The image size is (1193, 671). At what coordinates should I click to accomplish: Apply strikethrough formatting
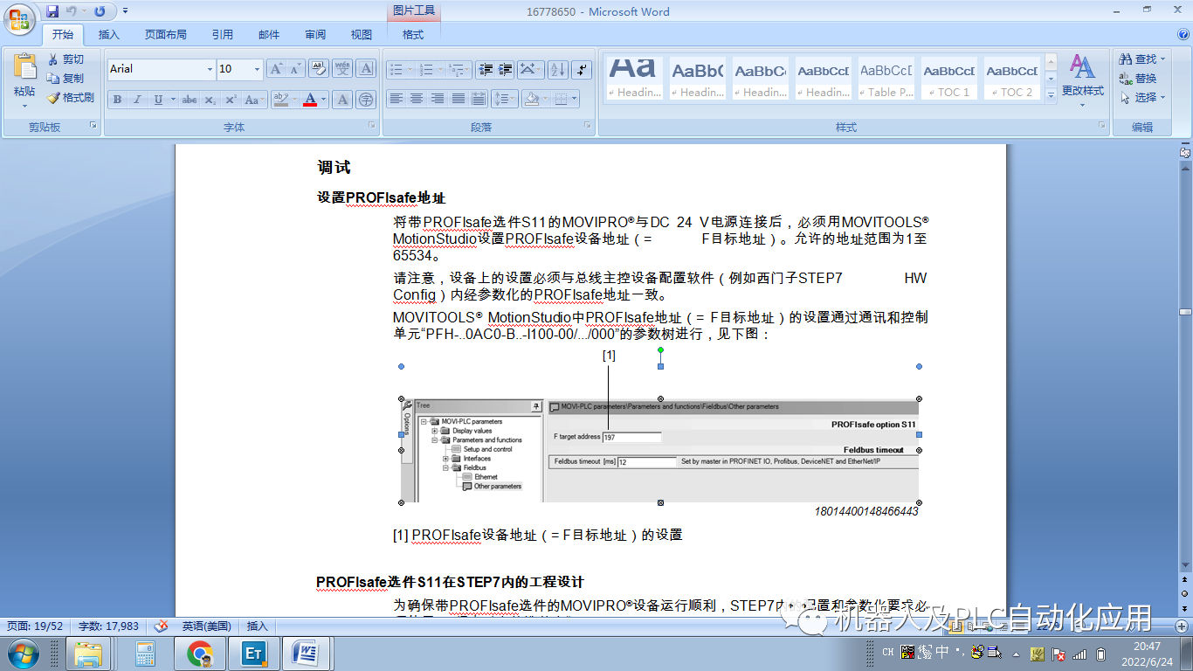click(190, 99)
